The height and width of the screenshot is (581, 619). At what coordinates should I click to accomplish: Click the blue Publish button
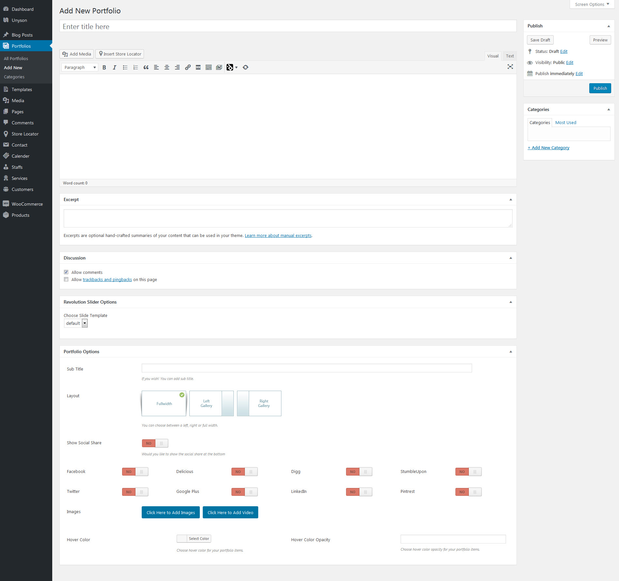tap(600, 88)
